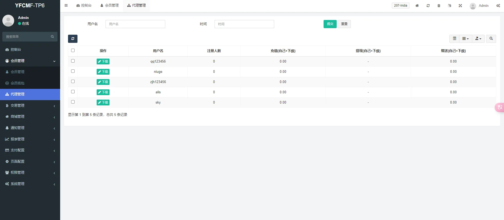Switch to the 控制台 tab

click(84, 6)
